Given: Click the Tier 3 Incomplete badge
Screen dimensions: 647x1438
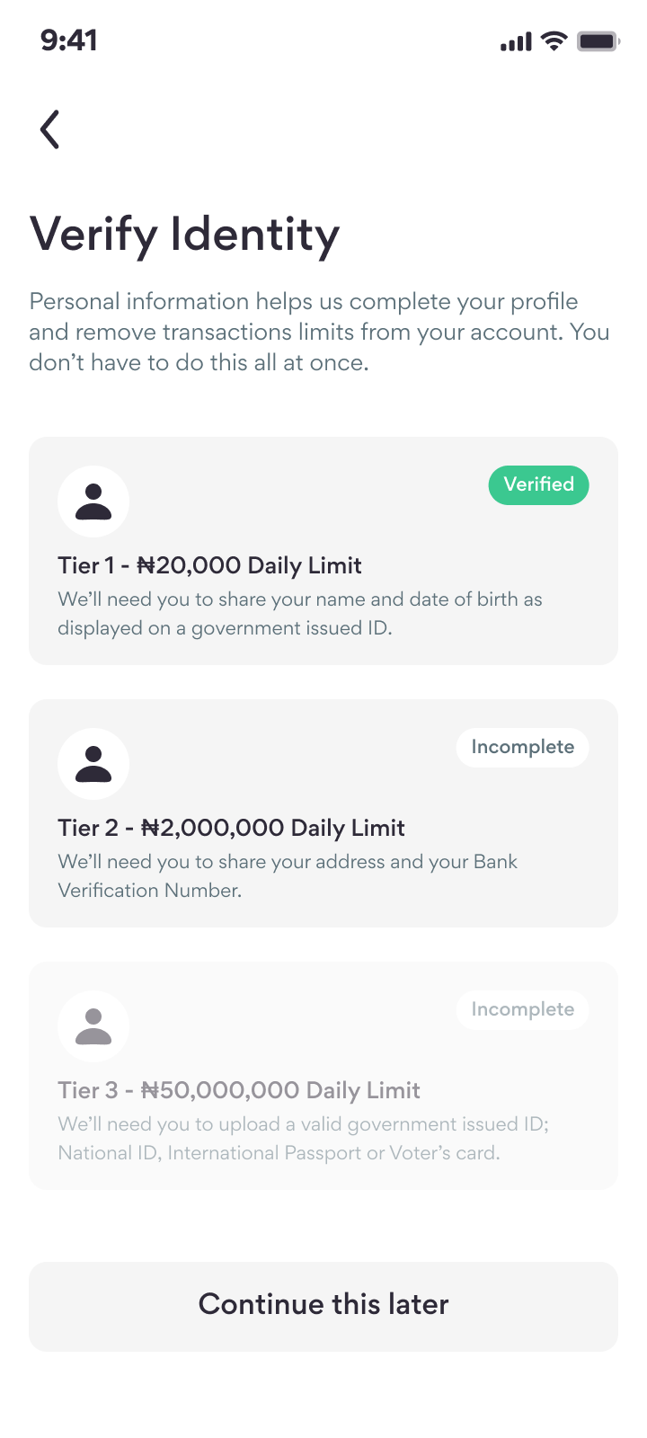Looking at the screenshot, I should 522,1009.
